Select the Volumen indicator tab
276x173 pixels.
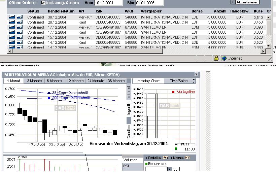[132, 160]
